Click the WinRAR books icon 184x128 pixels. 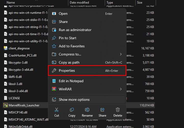tap(54, 89)
